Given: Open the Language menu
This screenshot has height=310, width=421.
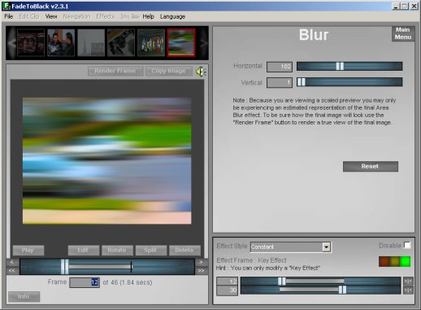Looking at the screenshot, I should 172,16.
